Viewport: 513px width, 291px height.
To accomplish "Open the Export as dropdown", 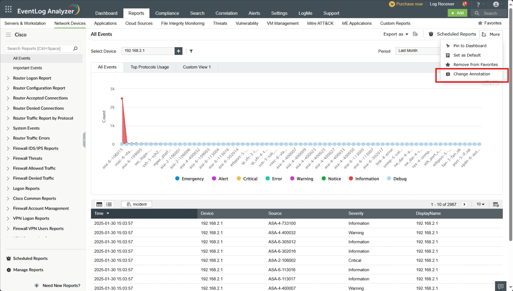I will point(396,34).
